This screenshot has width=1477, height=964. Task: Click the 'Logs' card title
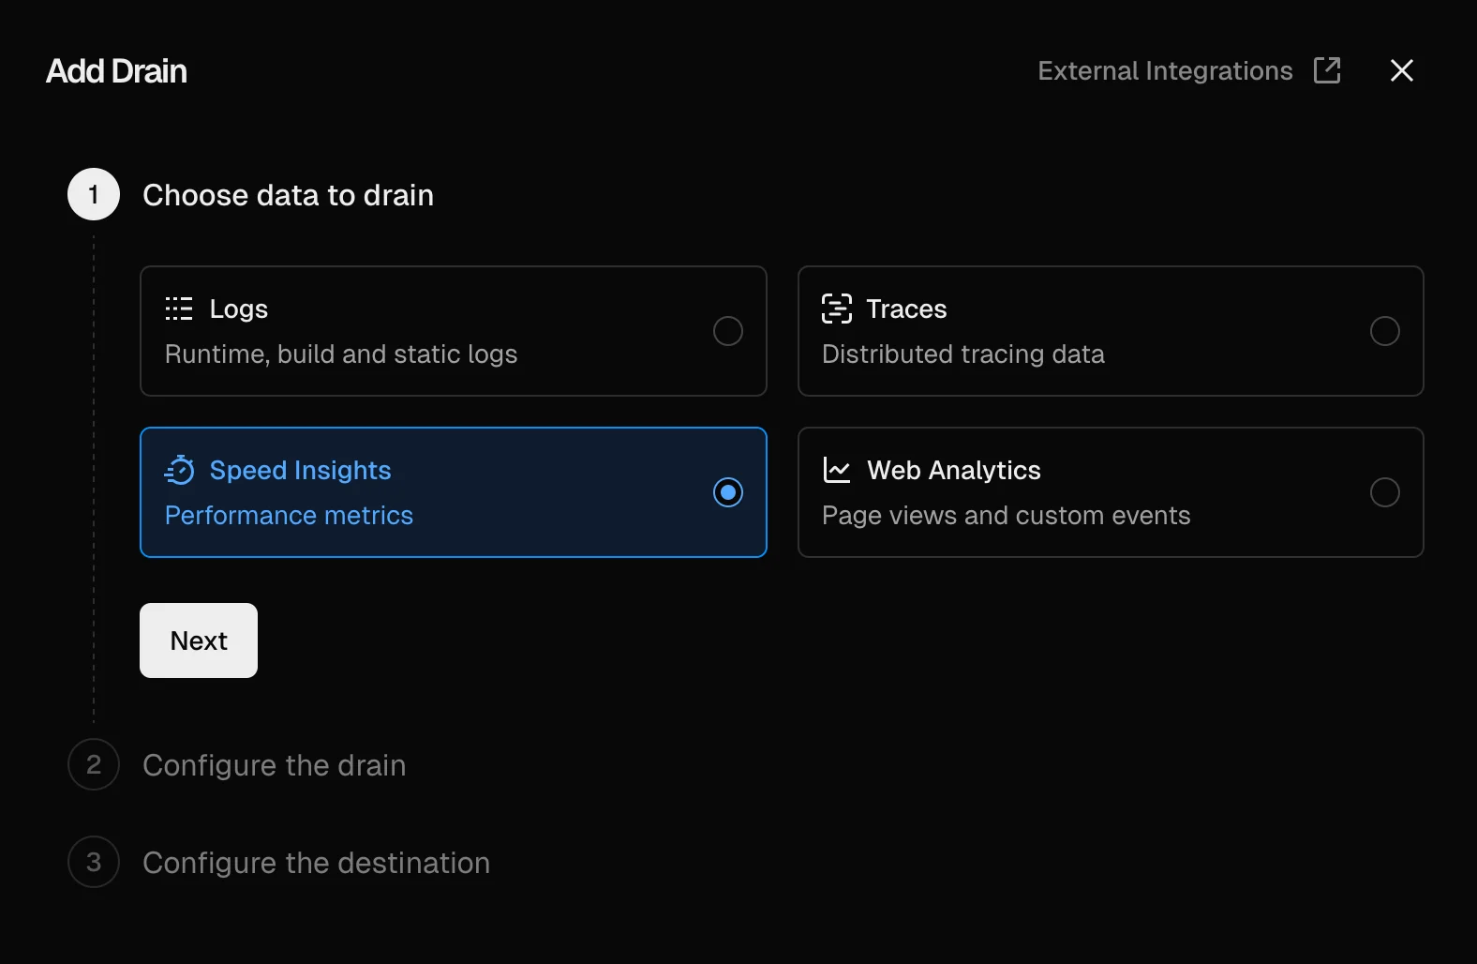[238, 309]
